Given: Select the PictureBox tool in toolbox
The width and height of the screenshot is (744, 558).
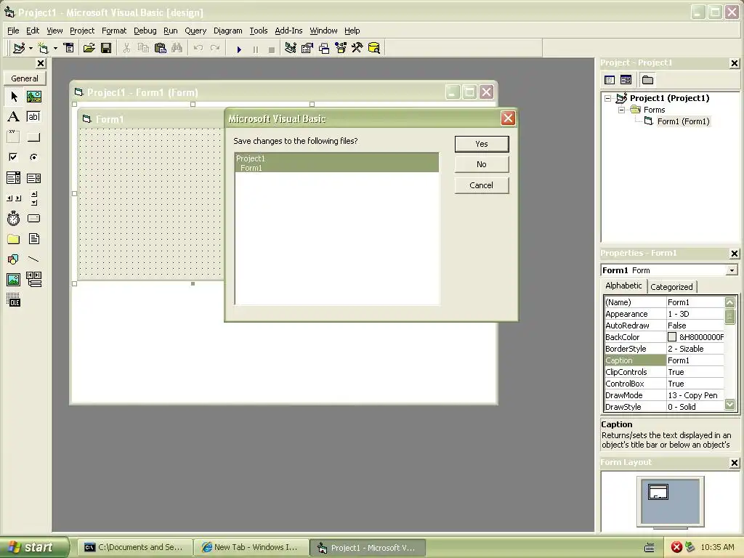Looking at the screenshot, I should pos(33,97).
